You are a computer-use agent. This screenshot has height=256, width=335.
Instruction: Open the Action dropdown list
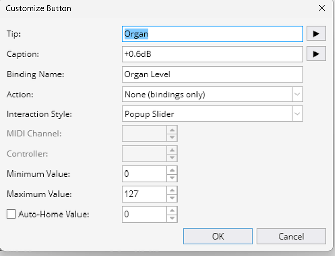[x=298, y=95]
